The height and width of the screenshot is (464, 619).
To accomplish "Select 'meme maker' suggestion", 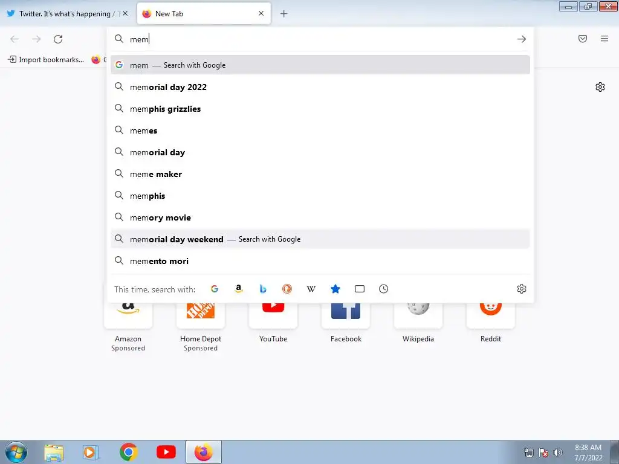I will [320, 174].
